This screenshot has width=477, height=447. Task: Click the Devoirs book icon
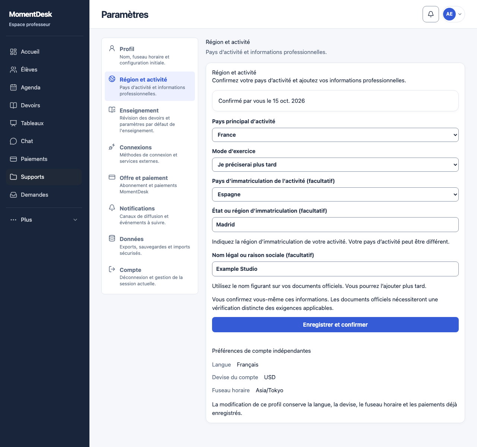click(x=13, y=105)
